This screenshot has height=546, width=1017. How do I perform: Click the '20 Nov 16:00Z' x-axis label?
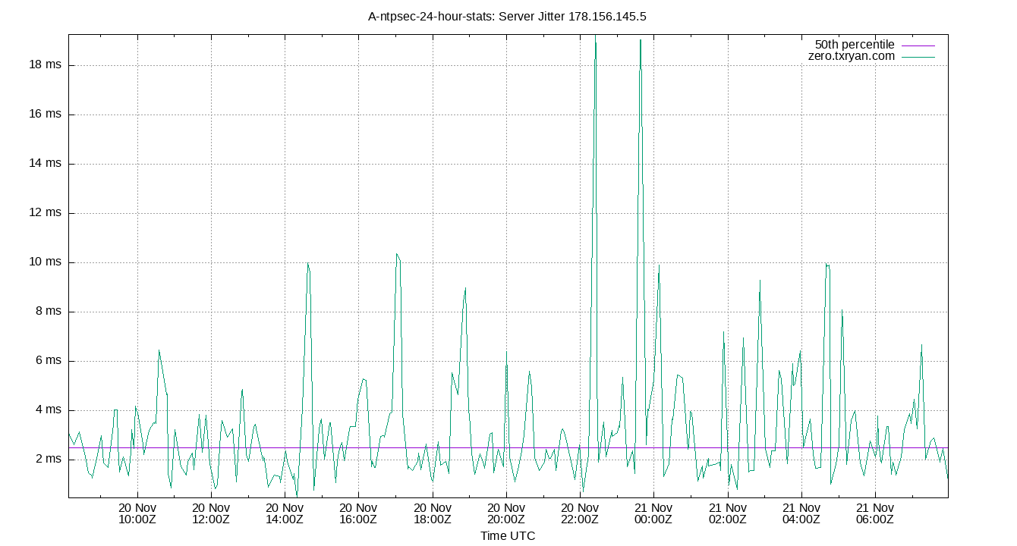pos(358,513)
